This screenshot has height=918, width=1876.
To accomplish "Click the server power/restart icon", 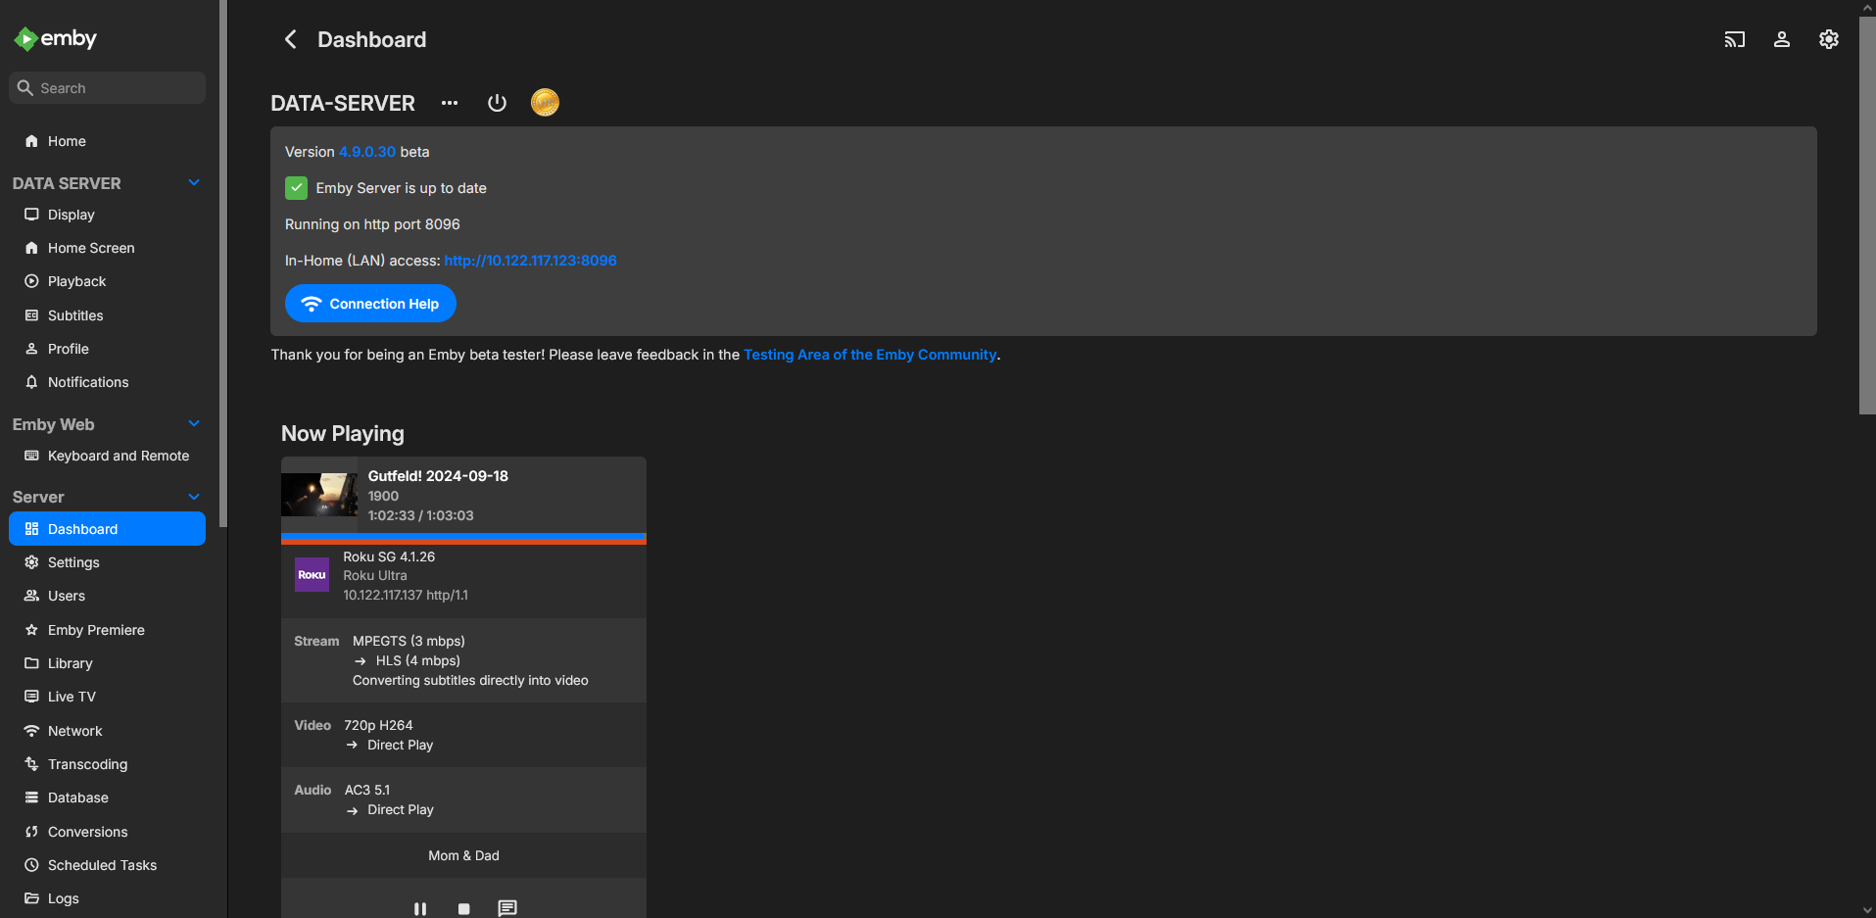I will click(x=497, y=103).
